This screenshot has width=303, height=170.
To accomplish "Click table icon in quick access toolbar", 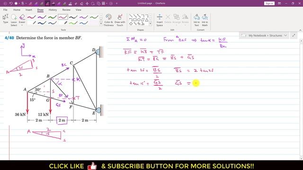I will click(x=103, y=3).
